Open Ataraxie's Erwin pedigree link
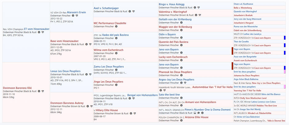The height and width of the screenshot is (125, 289). coord(76,12)
